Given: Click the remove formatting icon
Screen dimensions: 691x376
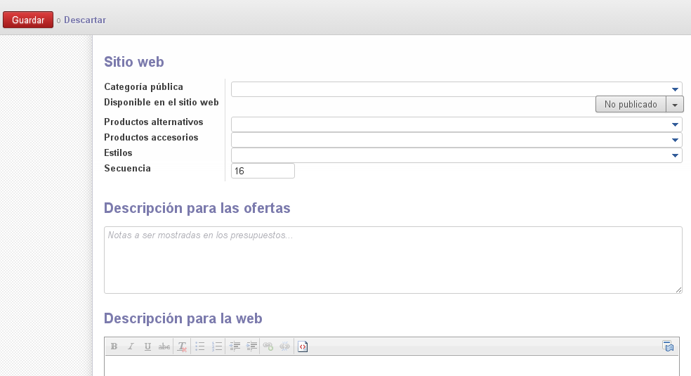Looking at the screenshot, I should (x=182, y=346).
